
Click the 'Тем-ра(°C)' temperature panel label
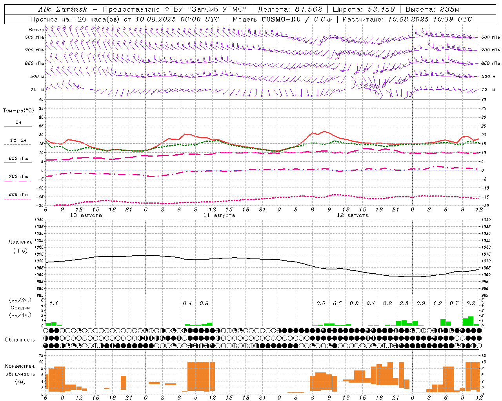[18, 111]
